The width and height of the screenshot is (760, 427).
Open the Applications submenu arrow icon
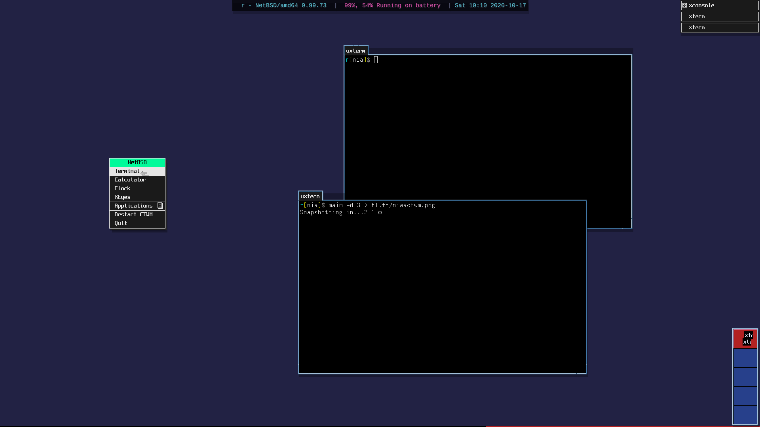click(160, 206)
